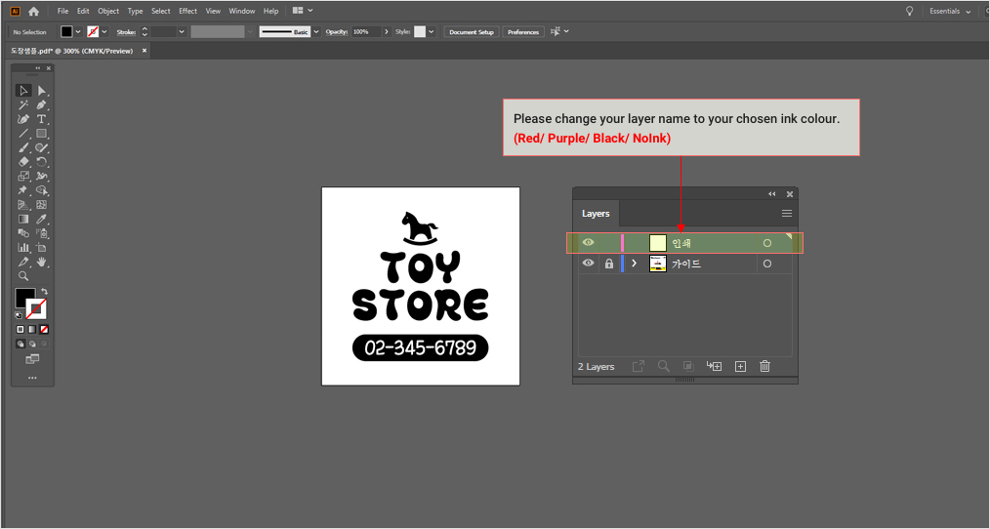Screen dimensions: 990x529
Task: Choose the Eyedropper tool
Action: [42, 219]
